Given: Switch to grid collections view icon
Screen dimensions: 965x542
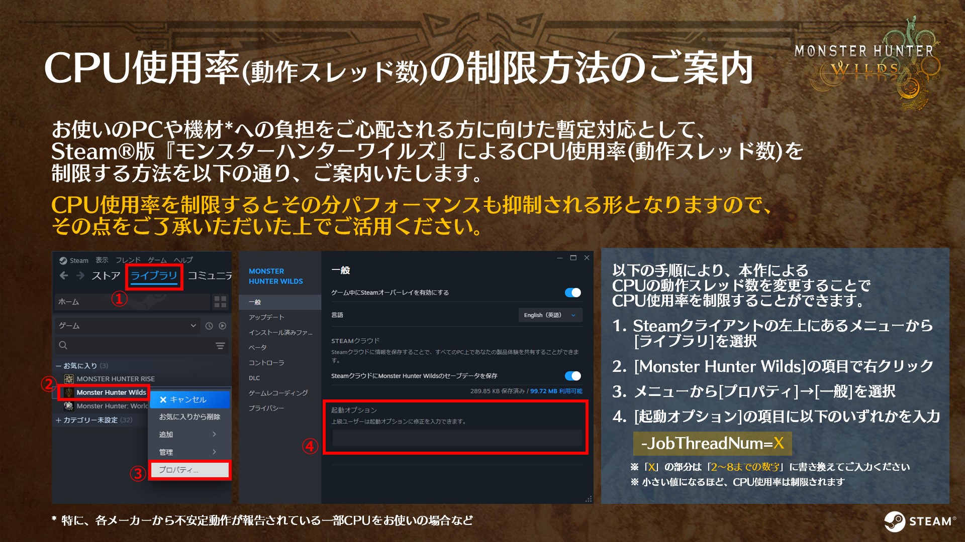Looking at the screenshot, I should click(x=220, y=302).
